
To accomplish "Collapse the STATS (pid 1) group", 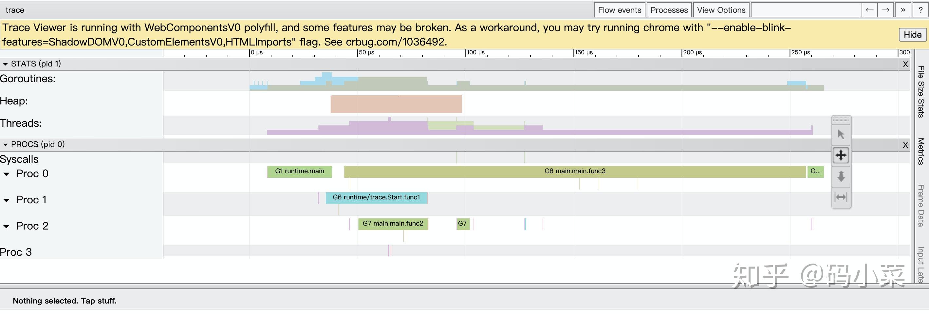I will (x=6, y=64).
